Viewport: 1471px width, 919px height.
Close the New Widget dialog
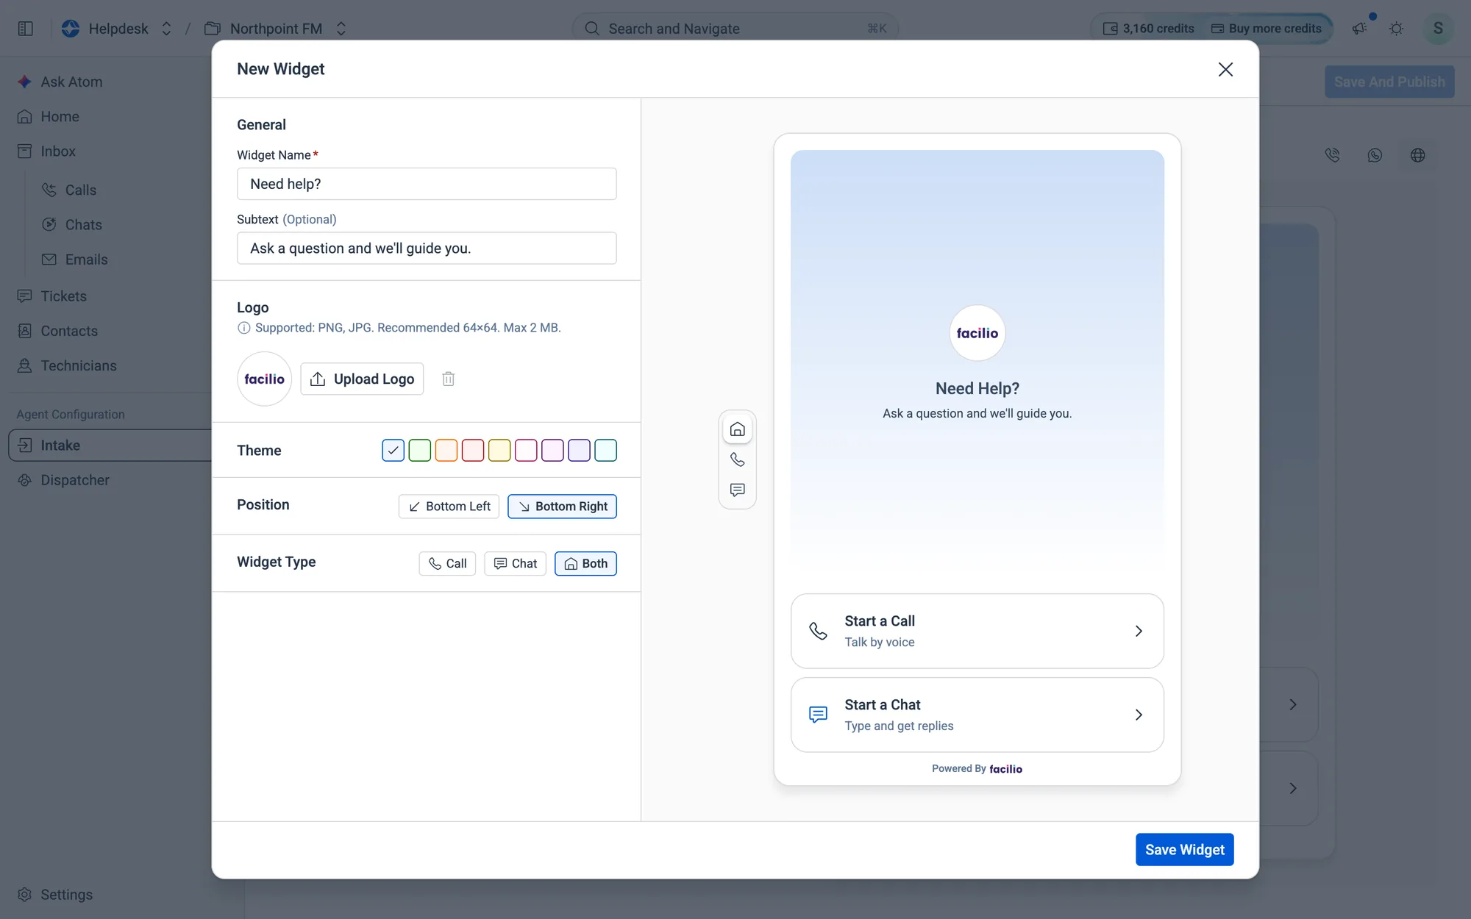click(1225, 69)
